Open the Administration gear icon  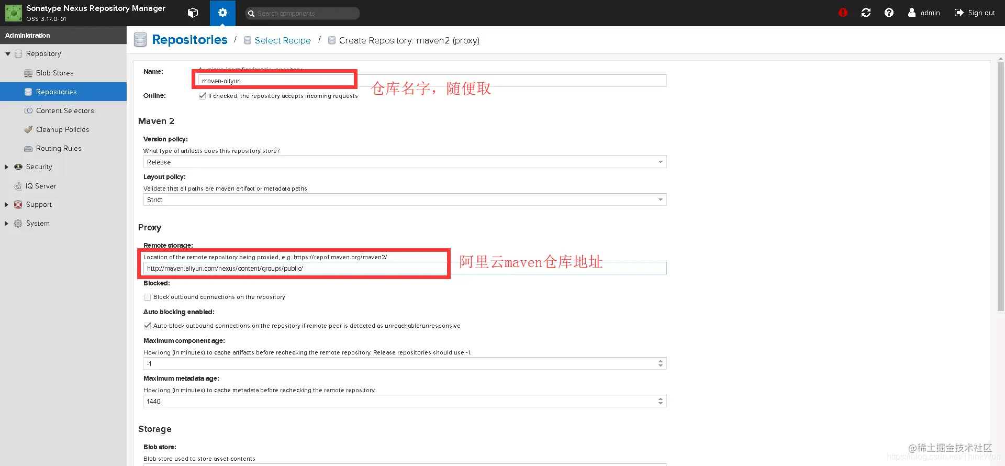tap(222, 13)
